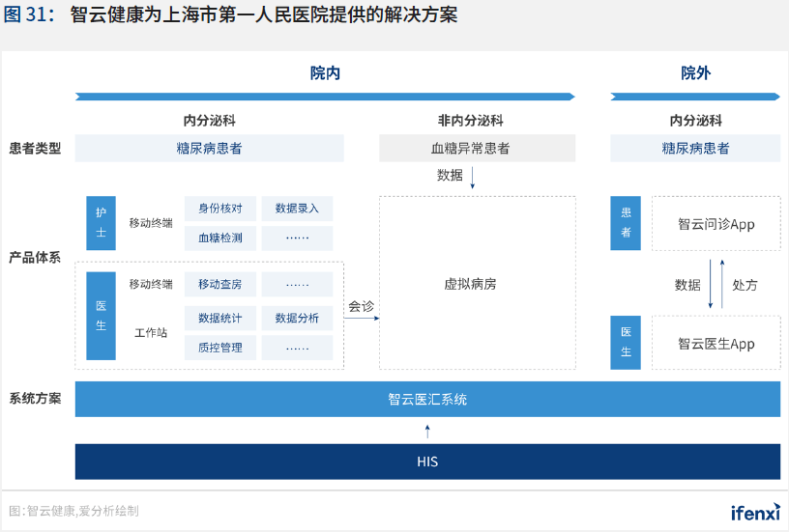Image resolution: width=789 pixels, height=532 pixels.
Task: Select the 血糖异常患者 box
Action: (x=477, y=148)
